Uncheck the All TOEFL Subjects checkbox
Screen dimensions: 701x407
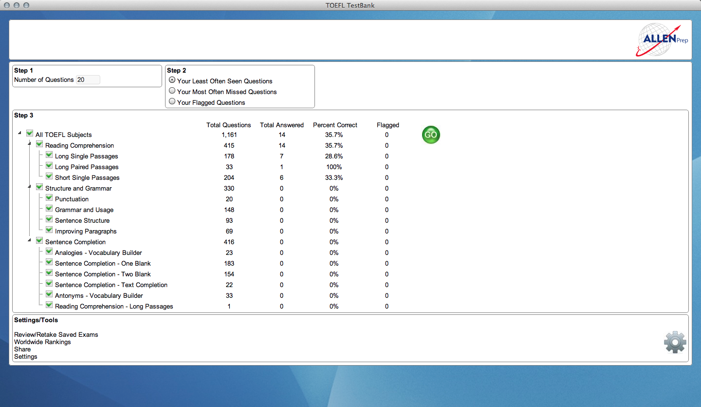tap(30, 134)
